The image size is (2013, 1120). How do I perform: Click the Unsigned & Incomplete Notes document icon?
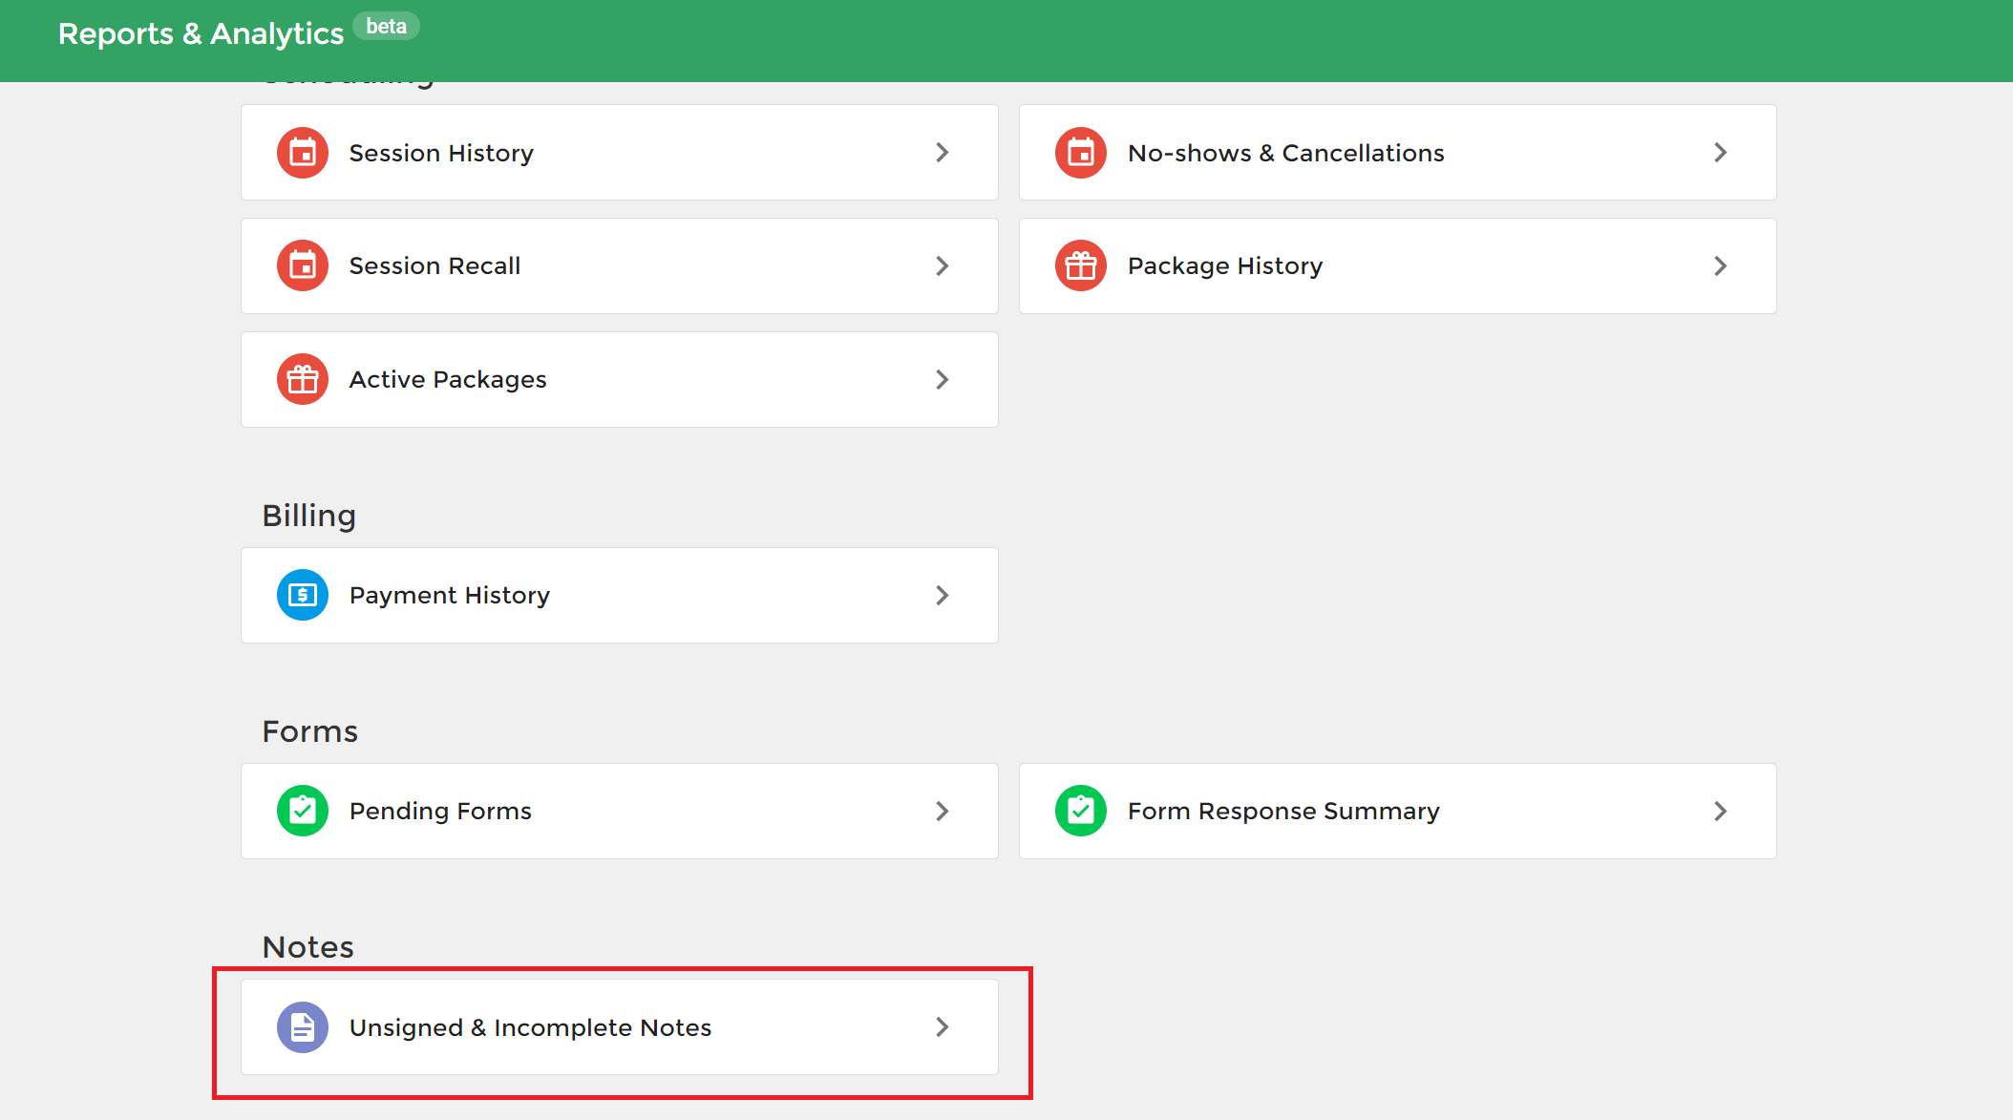tap(303, 1027)
